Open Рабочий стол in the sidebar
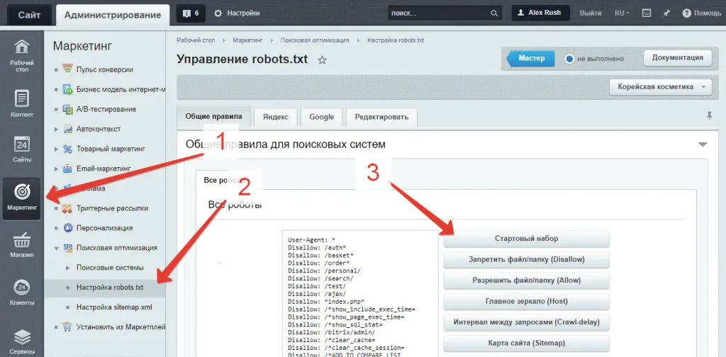Viewport: 726px width, 357px height. click(22, 55)
